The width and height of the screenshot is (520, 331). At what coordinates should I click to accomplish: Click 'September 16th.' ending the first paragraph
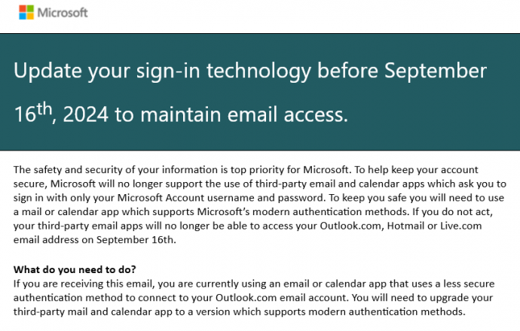pyautogui.click(x=136, y=240)
